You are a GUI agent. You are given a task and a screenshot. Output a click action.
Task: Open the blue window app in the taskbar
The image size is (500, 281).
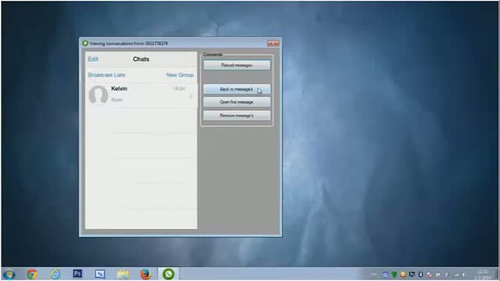click(x=100, y=274)
